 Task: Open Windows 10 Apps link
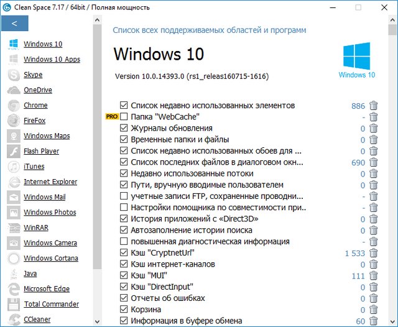(x=52, y=59)
